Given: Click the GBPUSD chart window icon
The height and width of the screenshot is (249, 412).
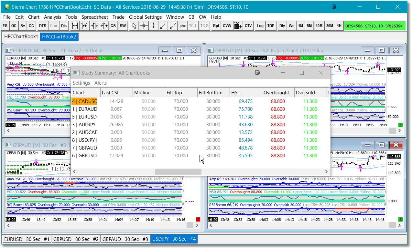Looking at the screenshot, I should (x=211, y=50).
